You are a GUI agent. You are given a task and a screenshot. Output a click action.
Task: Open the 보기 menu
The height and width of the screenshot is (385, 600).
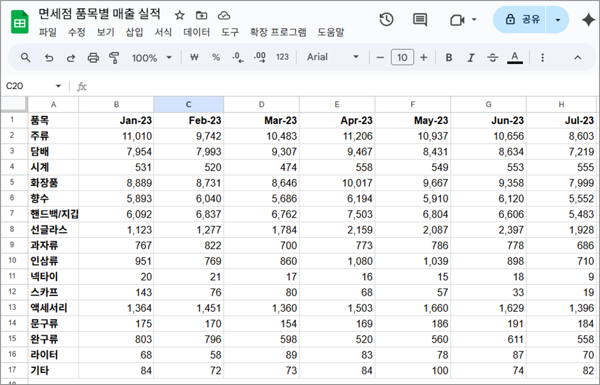click(x=106, y=32)
